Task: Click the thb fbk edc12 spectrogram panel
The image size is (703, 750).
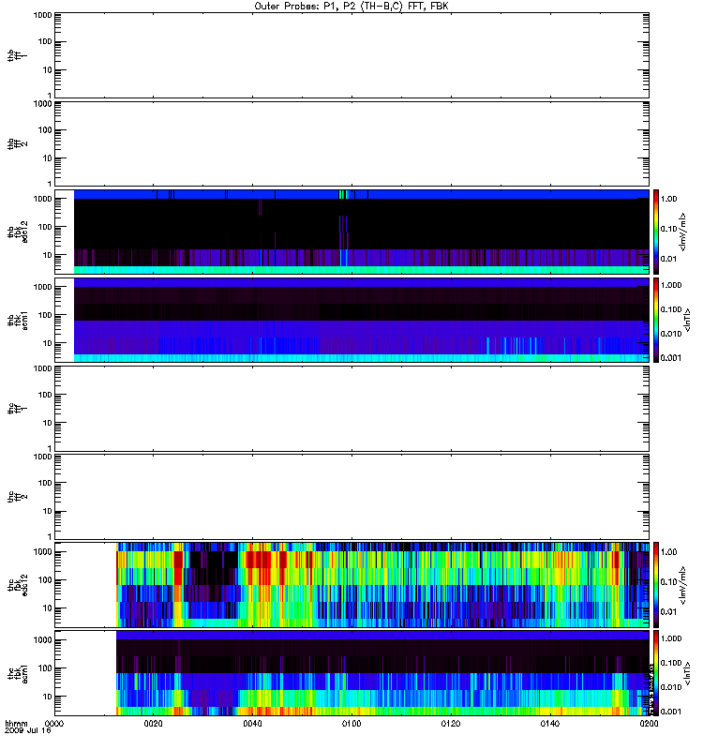Action: pos(352,232)
